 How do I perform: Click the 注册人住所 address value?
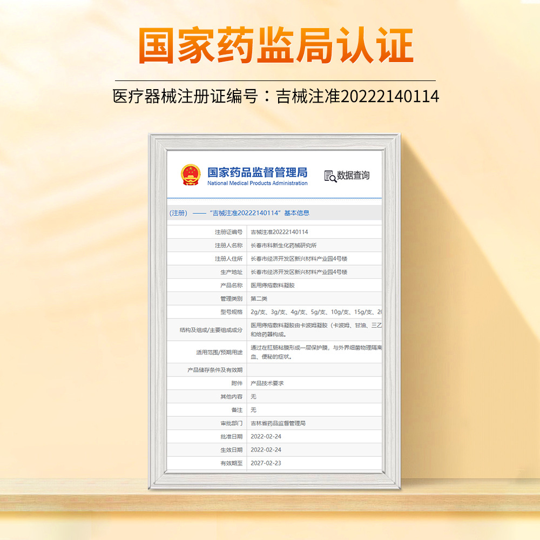299,259
